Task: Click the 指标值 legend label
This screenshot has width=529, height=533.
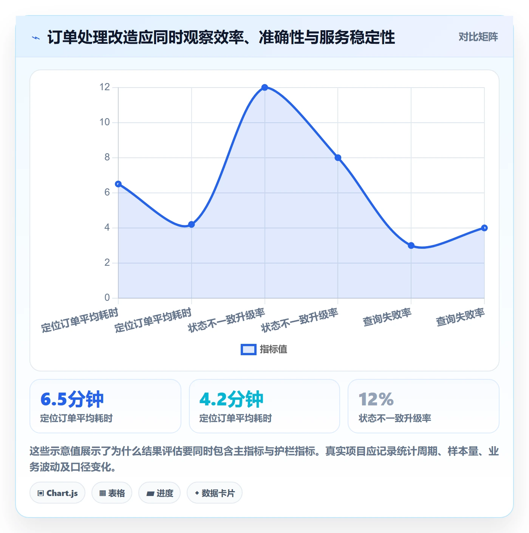Action: (x=274, y=350)
